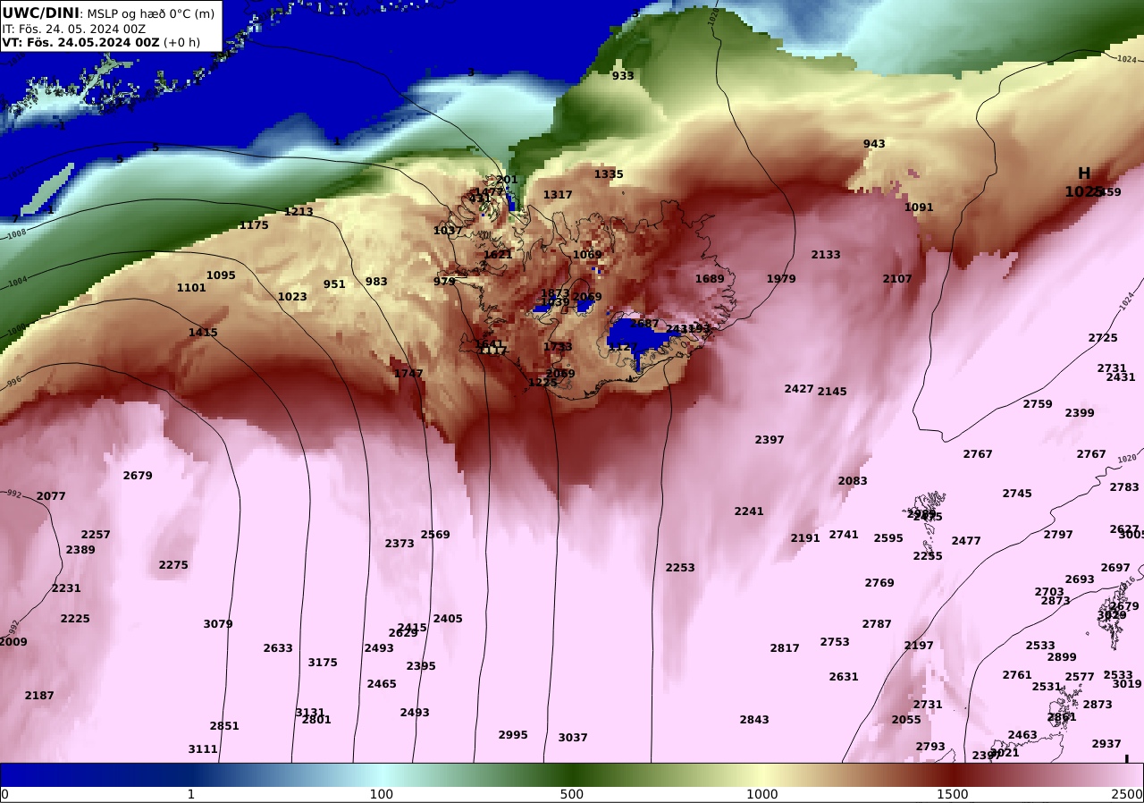Viewport: 1144px width, 803px height.
Task: Click the 2397 height value
Action: 770,440
